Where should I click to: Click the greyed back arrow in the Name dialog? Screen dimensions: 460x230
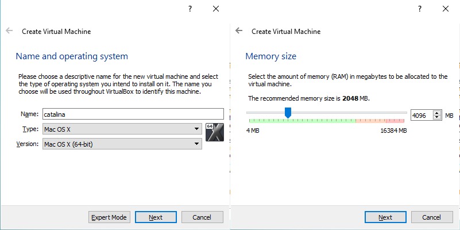(9, 30)
